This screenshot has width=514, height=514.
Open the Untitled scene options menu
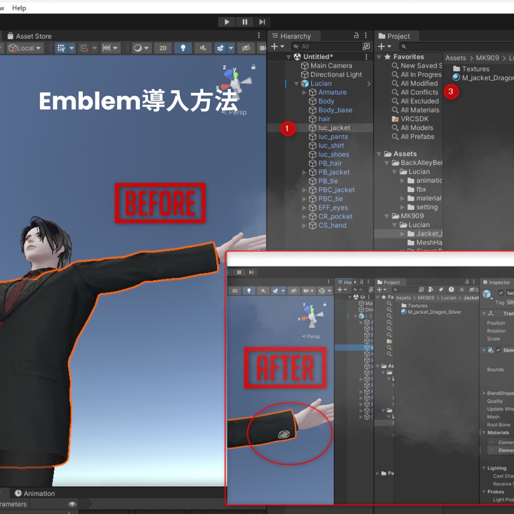(366, 57)
